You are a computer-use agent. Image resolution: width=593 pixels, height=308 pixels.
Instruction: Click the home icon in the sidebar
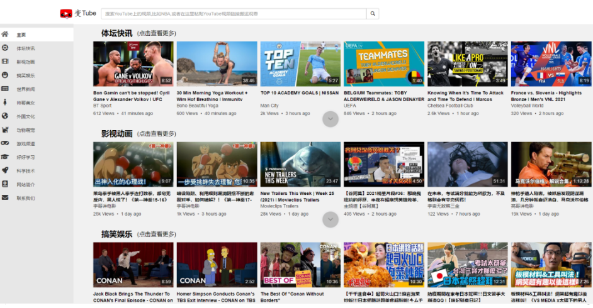[5, 35]
